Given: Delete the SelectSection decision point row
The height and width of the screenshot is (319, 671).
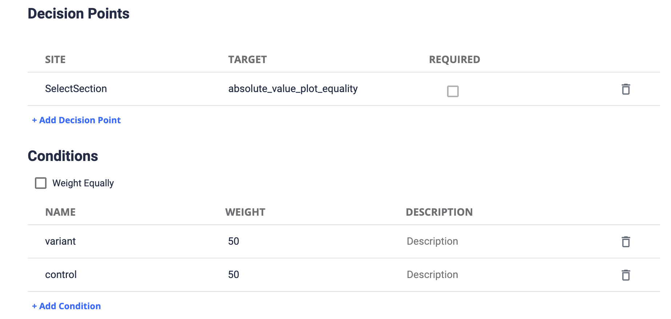Looking at the screenshot, I should pos(626,89).
